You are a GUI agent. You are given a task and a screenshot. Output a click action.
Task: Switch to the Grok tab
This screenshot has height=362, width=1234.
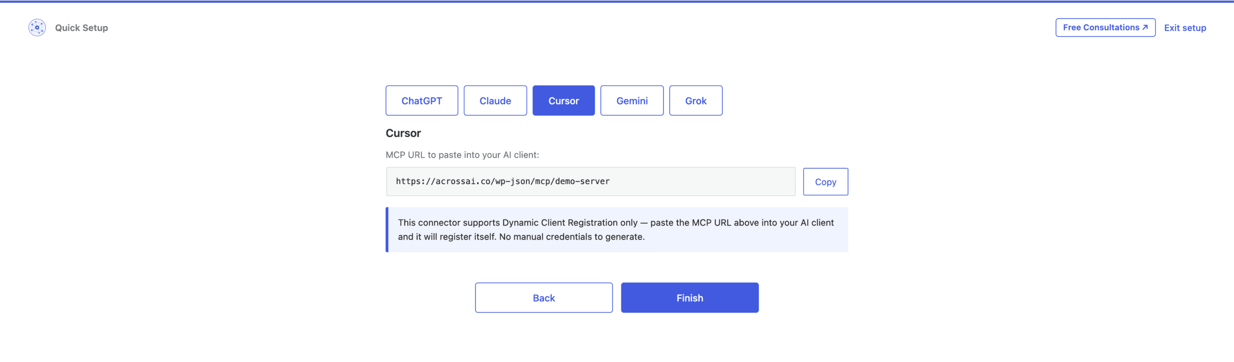tap(696, 101)
